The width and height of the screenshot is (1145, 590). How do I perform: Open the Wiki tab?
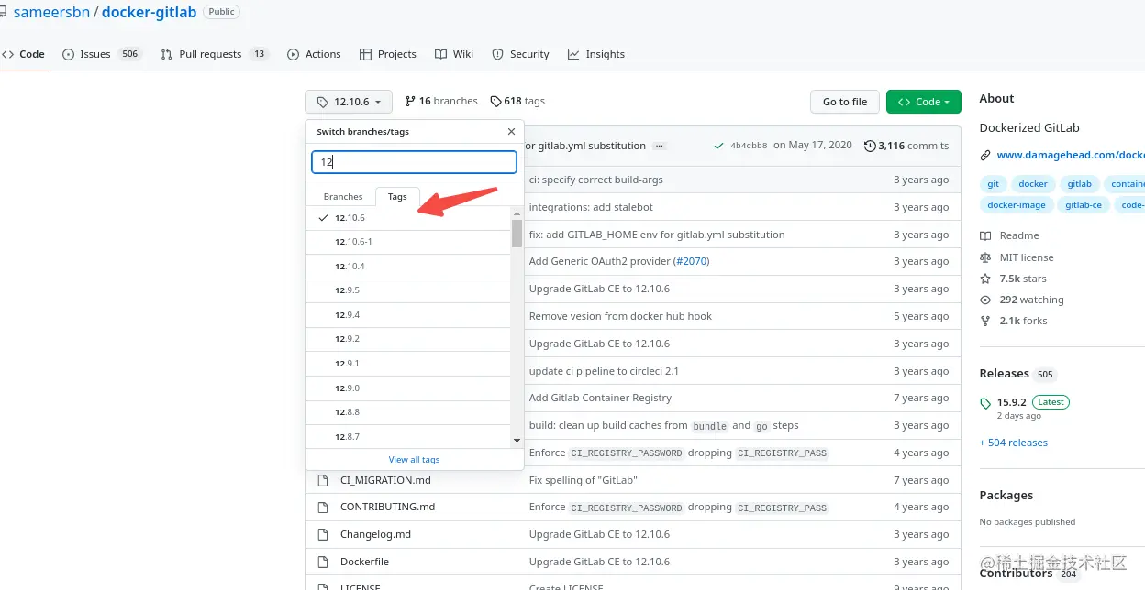pos(454,54)
